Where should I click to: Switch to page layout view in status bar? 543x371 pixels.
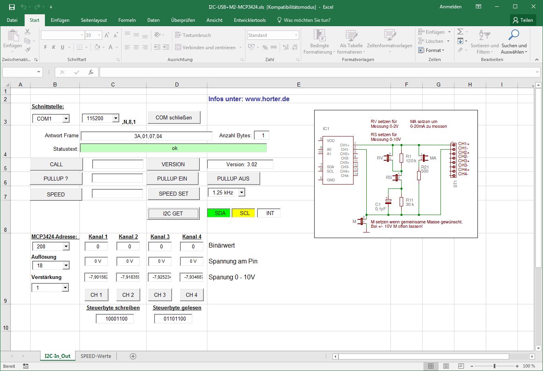pyautogui.click(x=446, y=366)
